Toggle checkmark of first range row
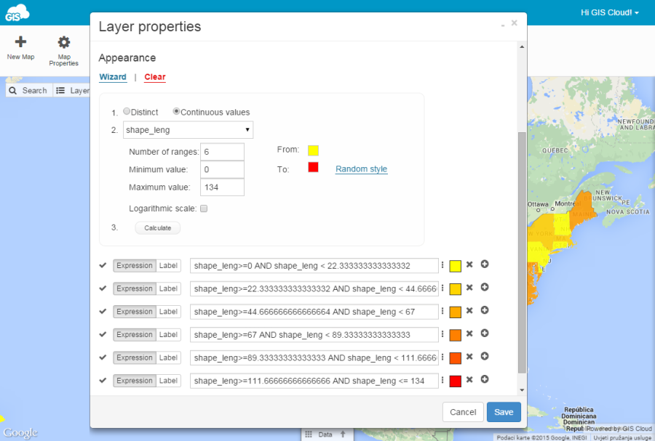655x441 pixels. [103, 265]
